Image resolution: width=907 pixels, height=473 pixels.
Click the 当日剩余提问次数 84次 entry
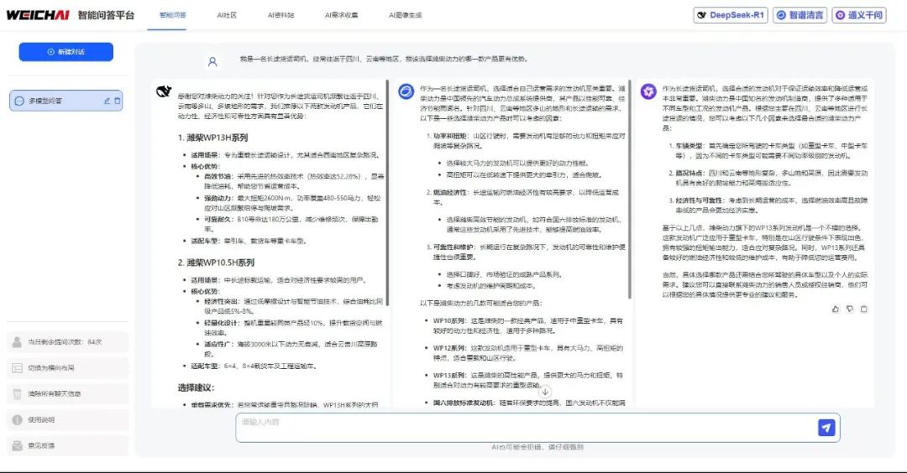pos(68,342)
